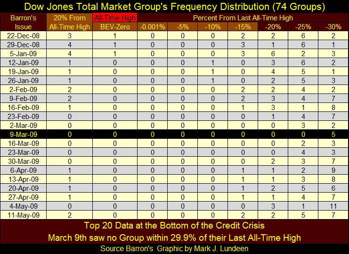Click the Dow Jones frequency distribution title
Viewport: 349px width, 254px height.
click(x=174, y=7)
